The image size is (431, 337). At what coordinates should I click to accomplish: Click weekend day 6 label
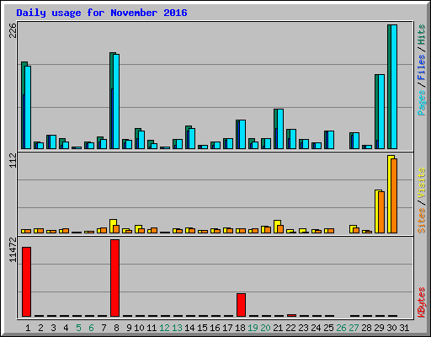[91, 328]
